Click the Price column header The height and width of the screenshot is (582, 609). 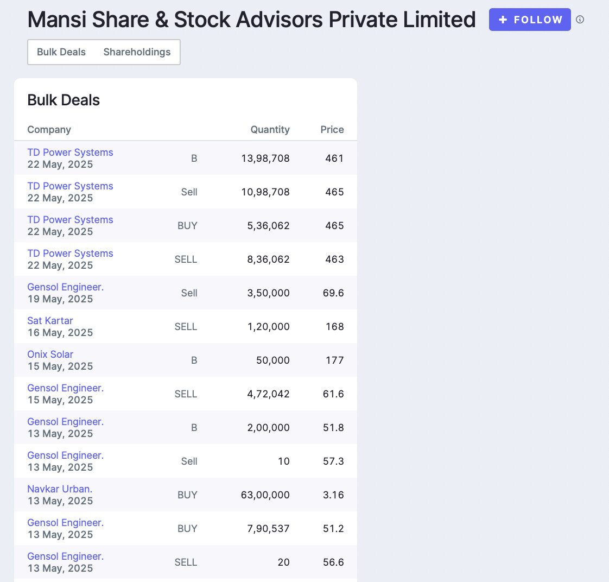332,129
